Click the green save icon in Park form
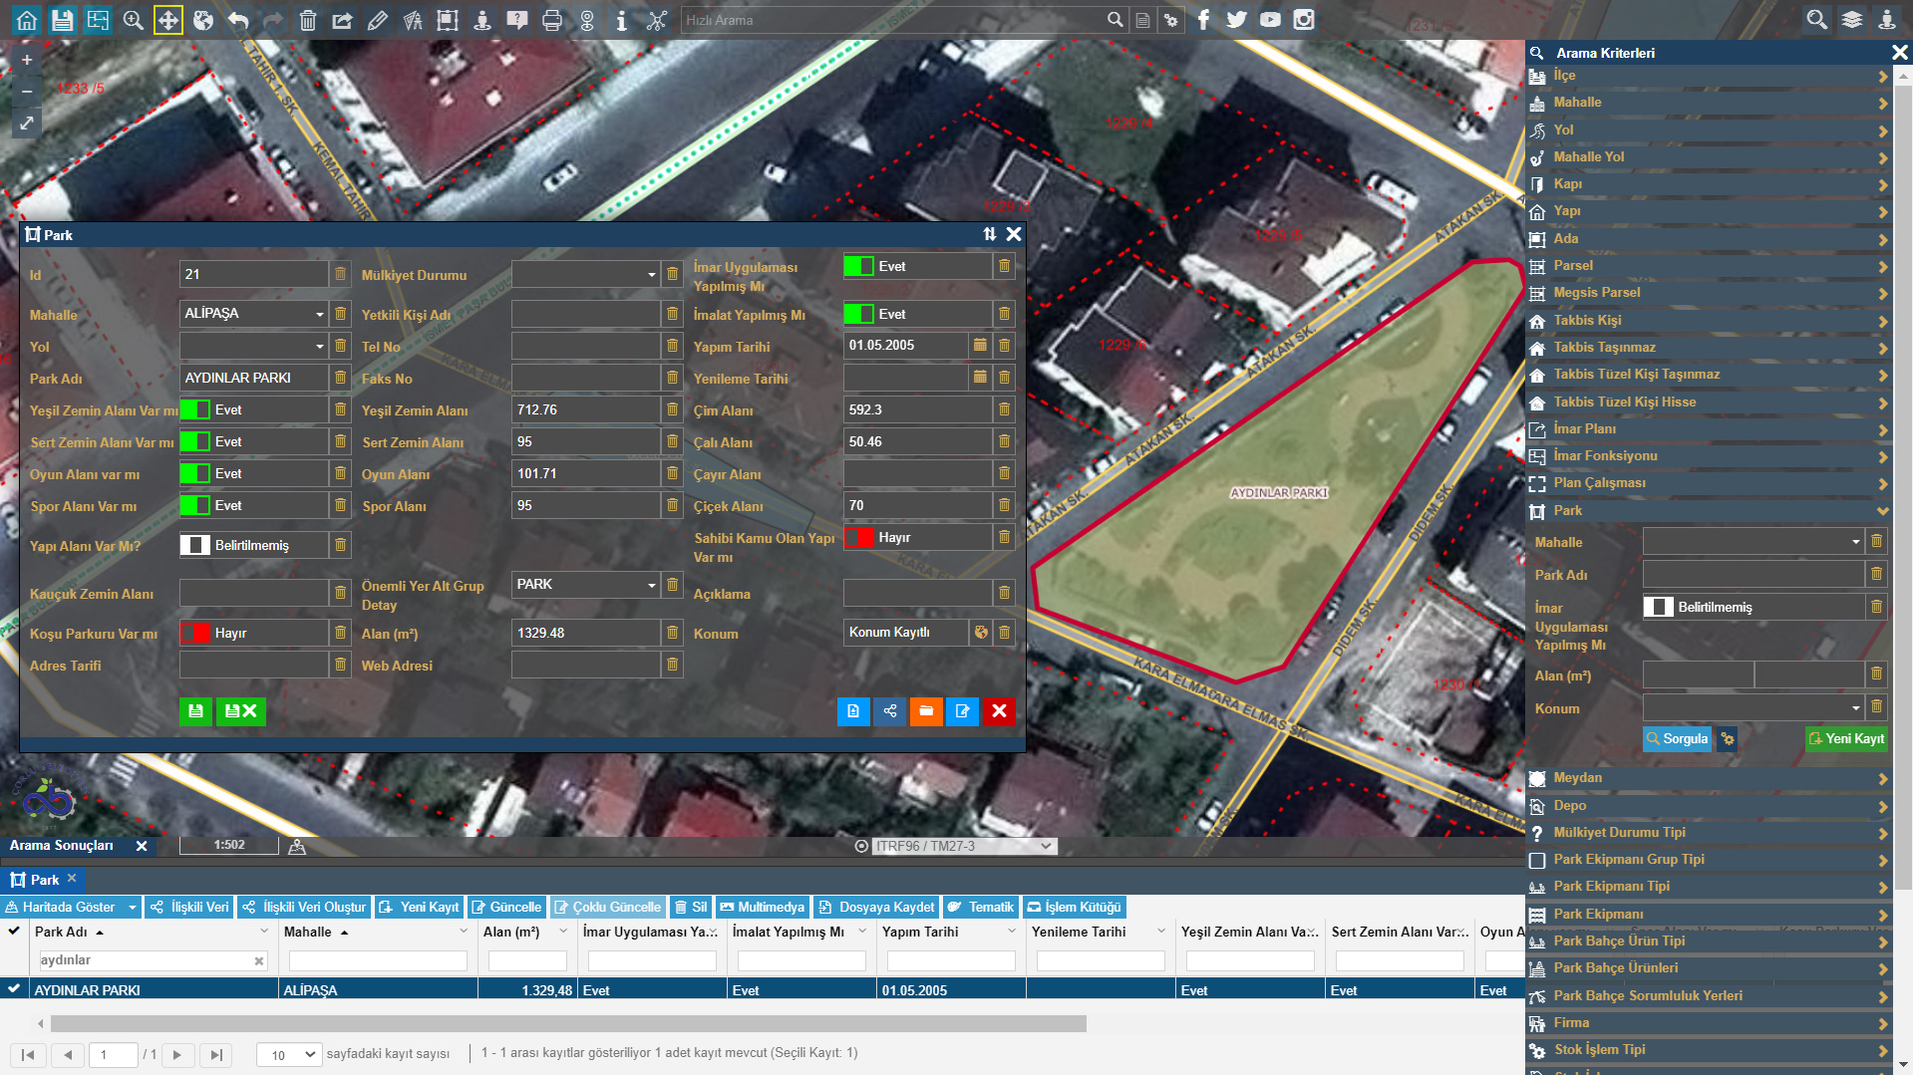Viewport: 1913px width, 1075px height. coord(195,711)
